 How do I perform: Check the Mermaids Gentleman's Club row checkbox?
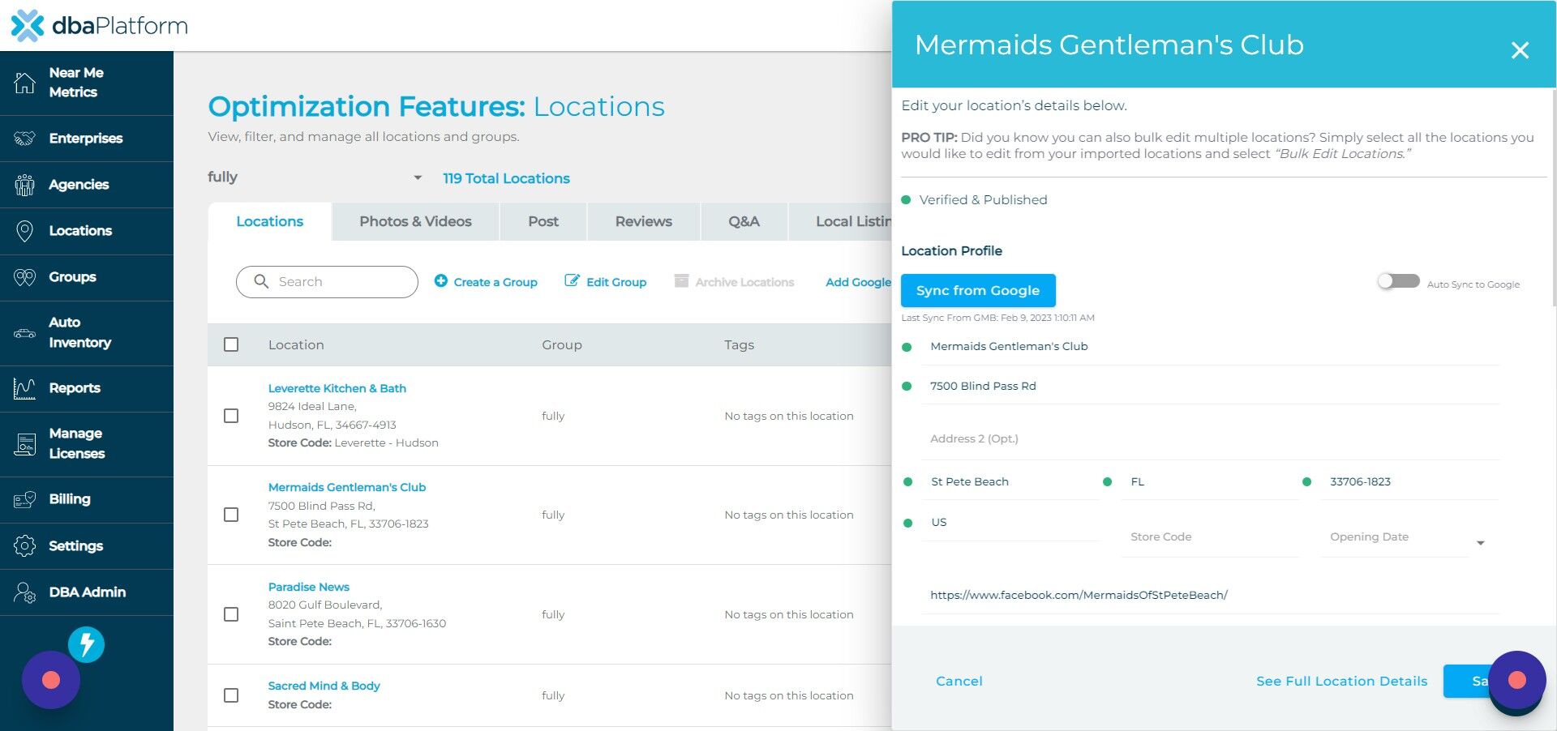pyautogui.click(x=231, y=515)
